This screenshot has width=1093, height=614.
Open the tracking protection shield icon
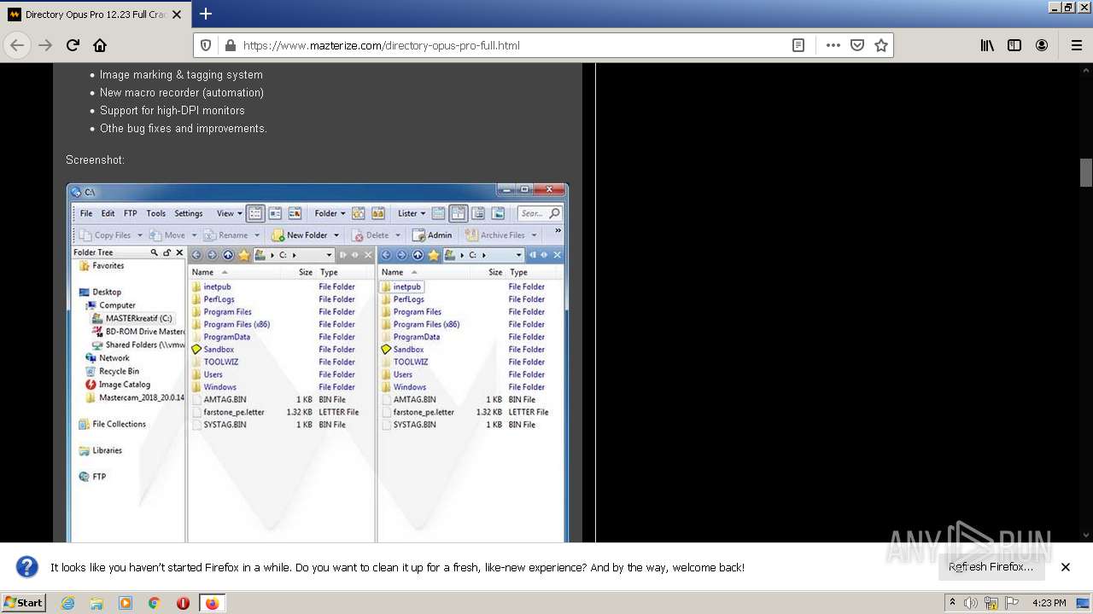[x=206, y=45]
